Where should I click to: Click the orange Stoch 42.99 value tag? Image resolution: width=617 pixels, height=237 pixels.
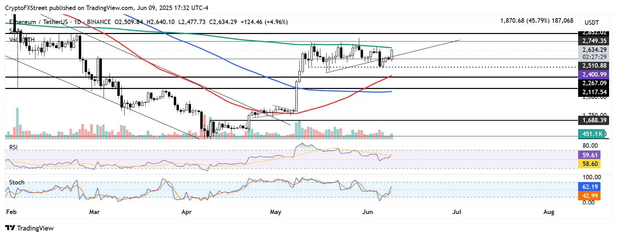[590, 196]
